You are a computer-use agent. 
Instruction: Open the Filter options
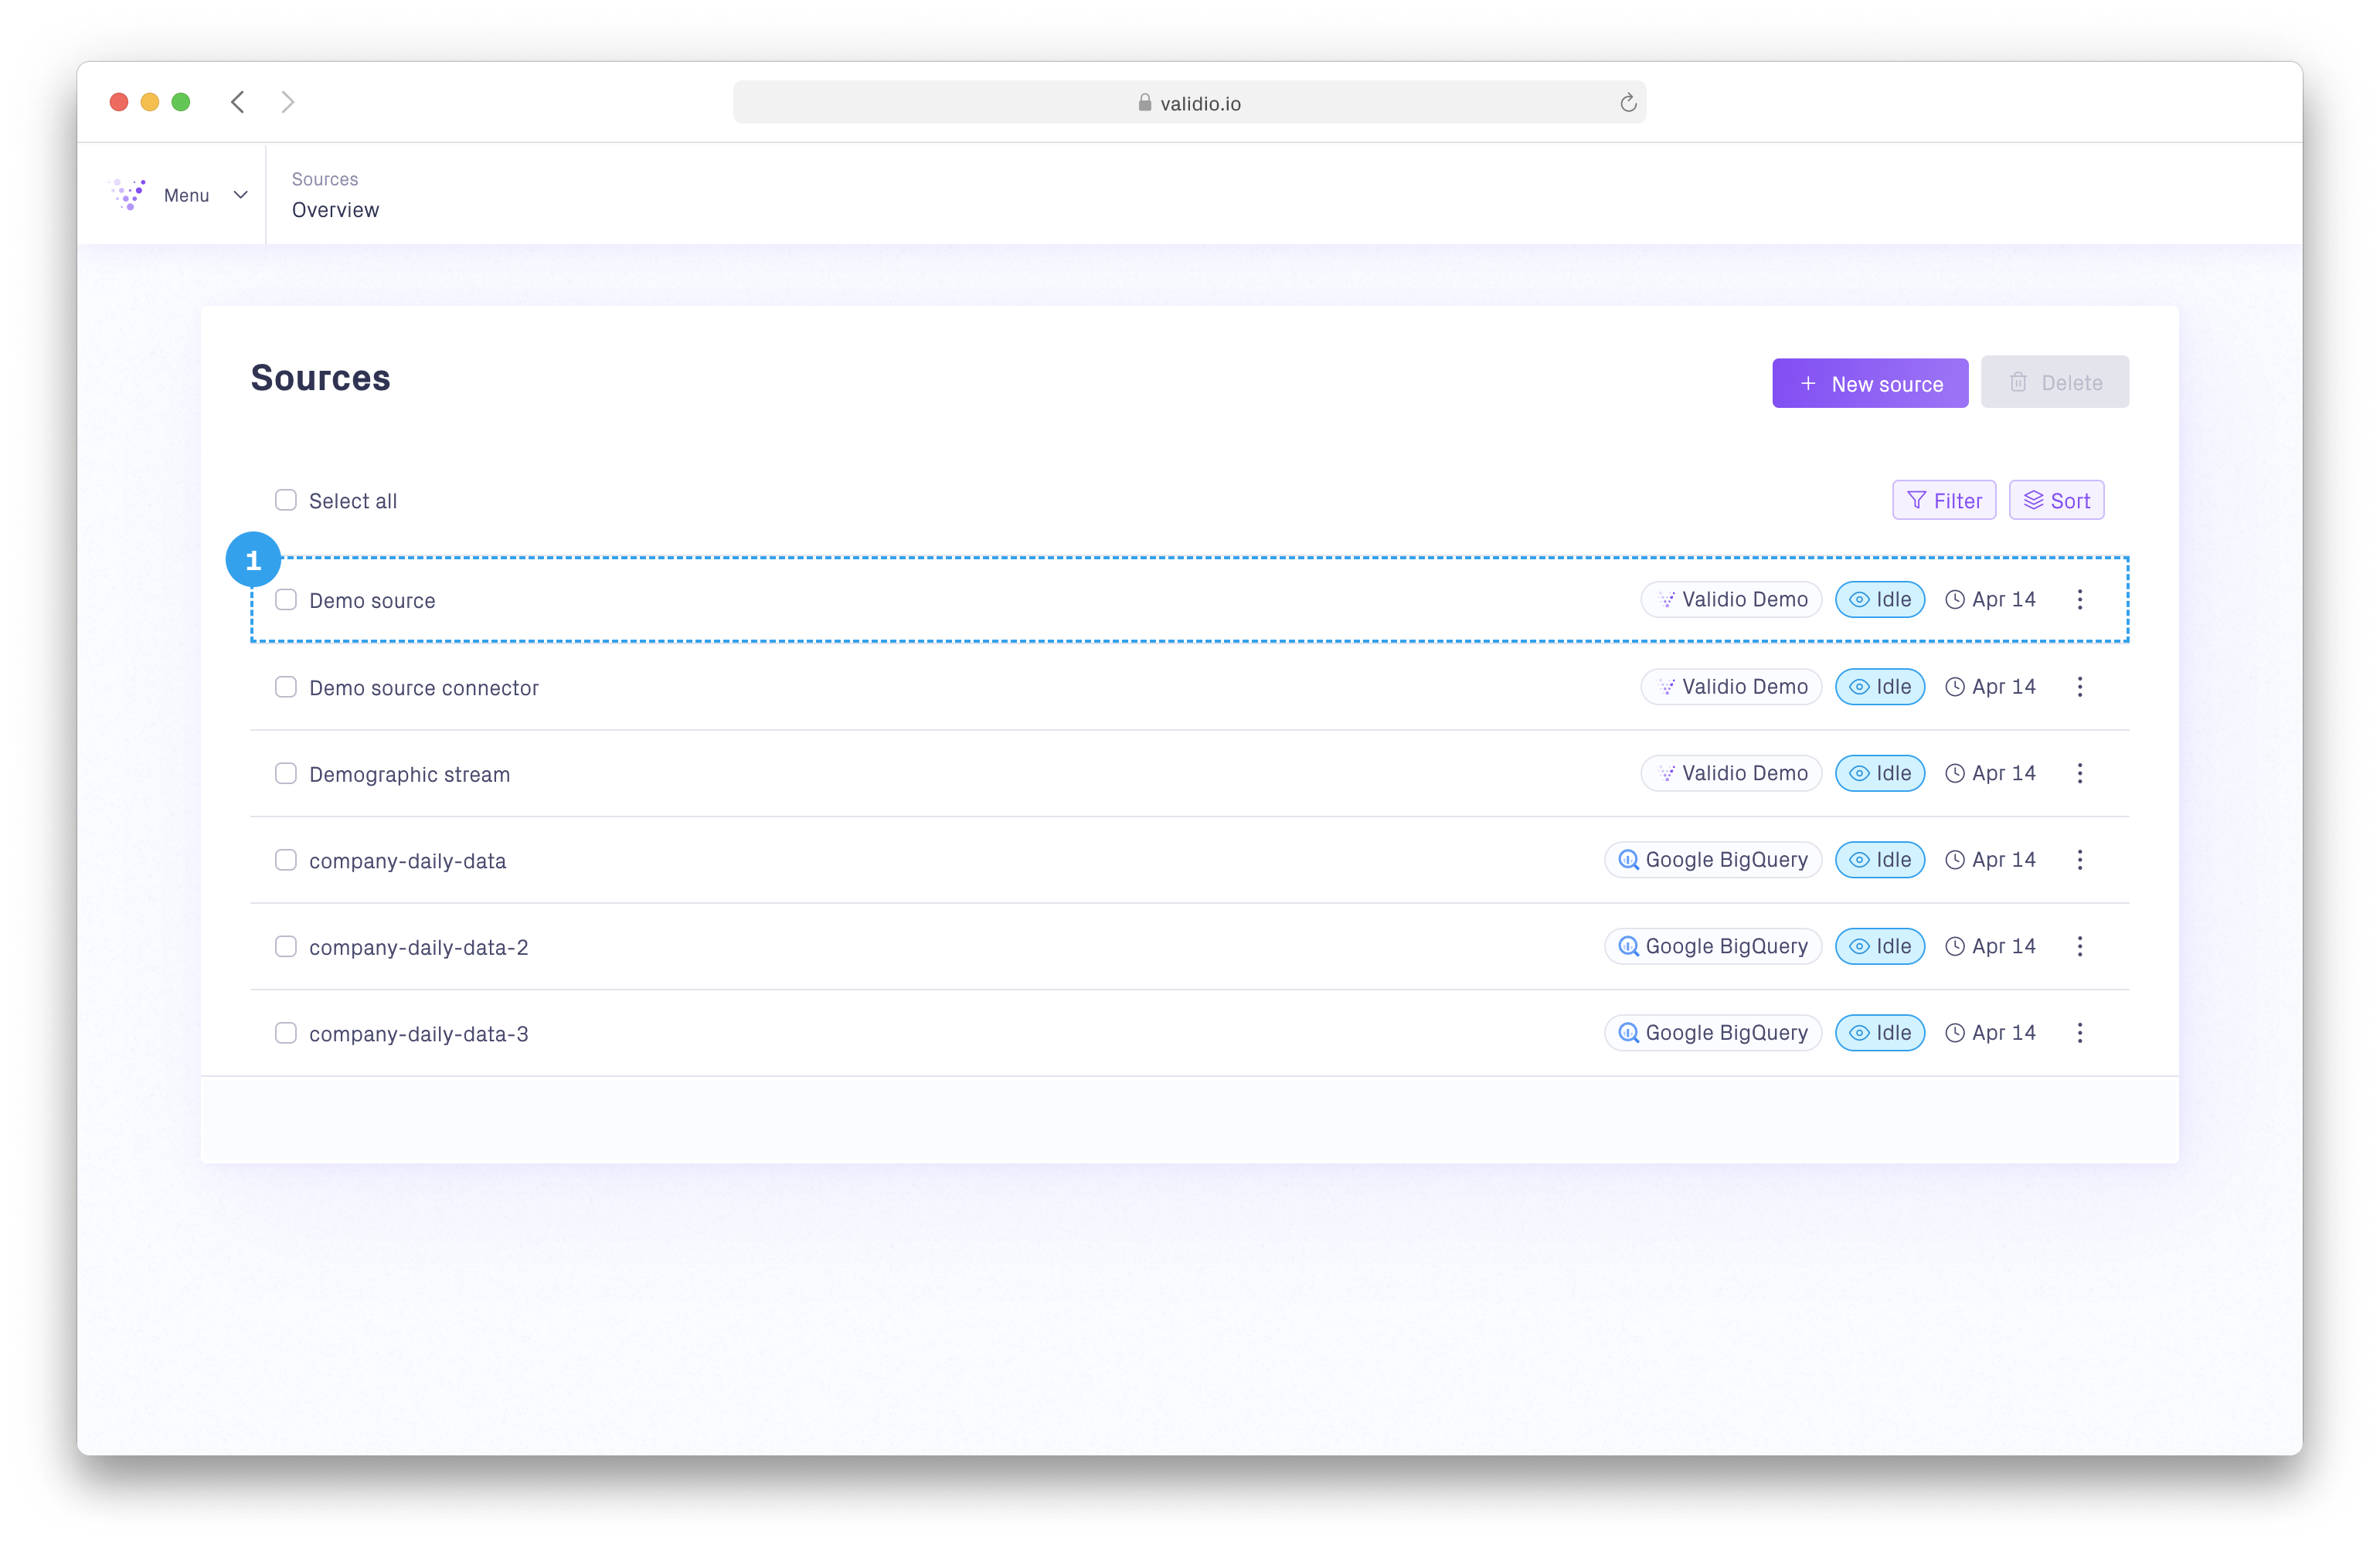tap(1943, 500)
